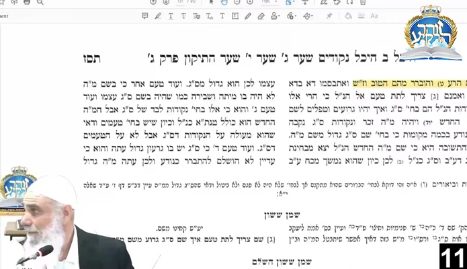This screenshot has height=269, width=467.
Task: Open the stamp tool dropdown
Action: pyautogui.click(x=277, y=16)
